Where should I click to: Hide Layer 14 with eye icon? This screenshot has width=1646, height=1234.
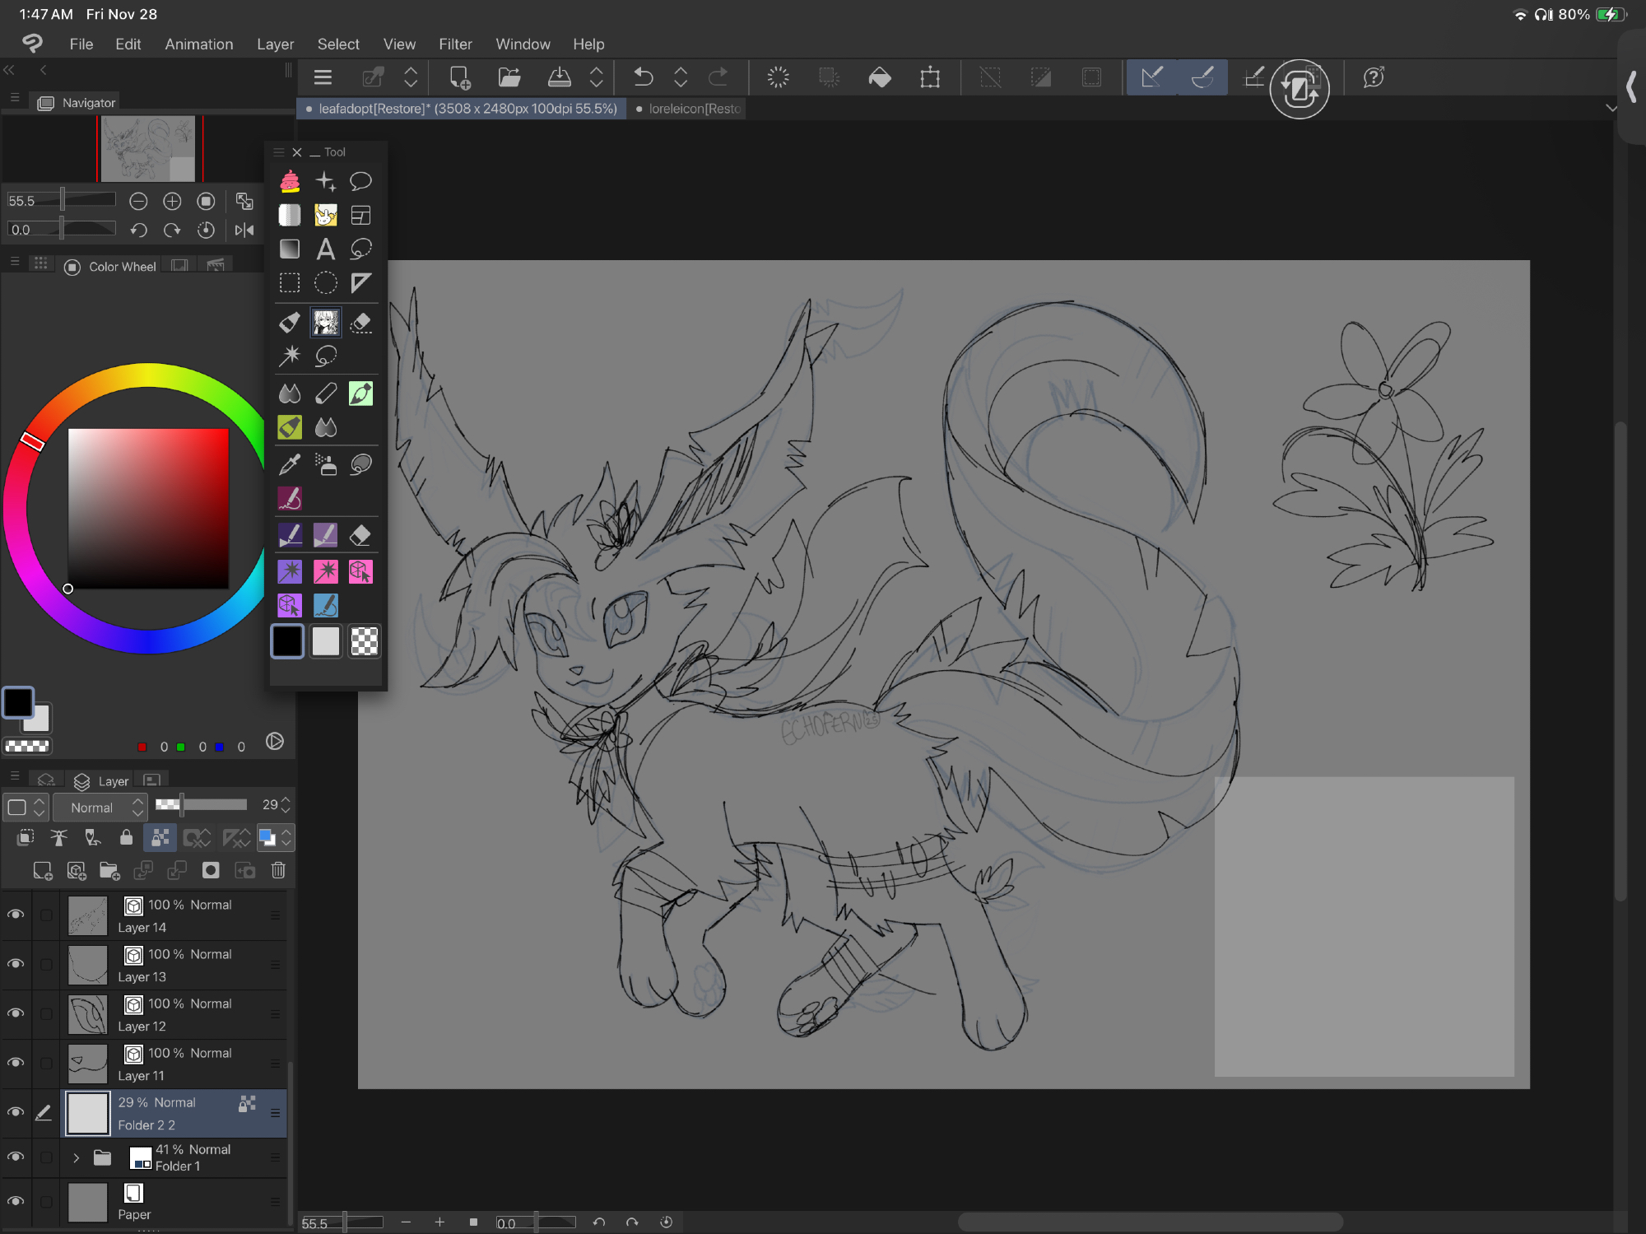(x=16, y=915)
